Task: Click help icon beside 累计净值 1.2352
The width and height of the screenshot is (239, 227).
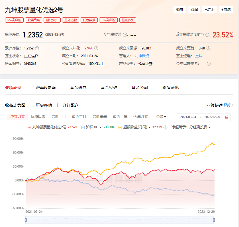Action: point(37,48)
